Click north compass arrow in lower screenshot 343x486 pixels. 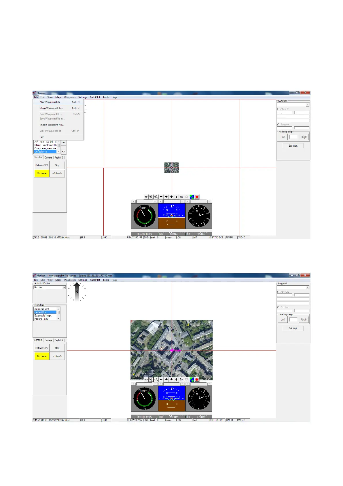[77, 291]
